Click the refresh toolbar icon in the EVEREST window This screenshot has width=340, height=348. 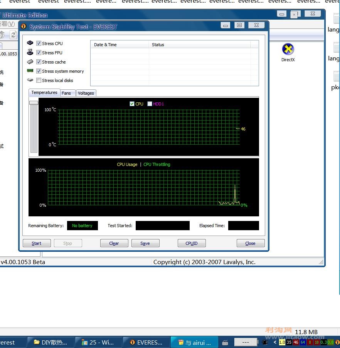[x=13, y=35]
